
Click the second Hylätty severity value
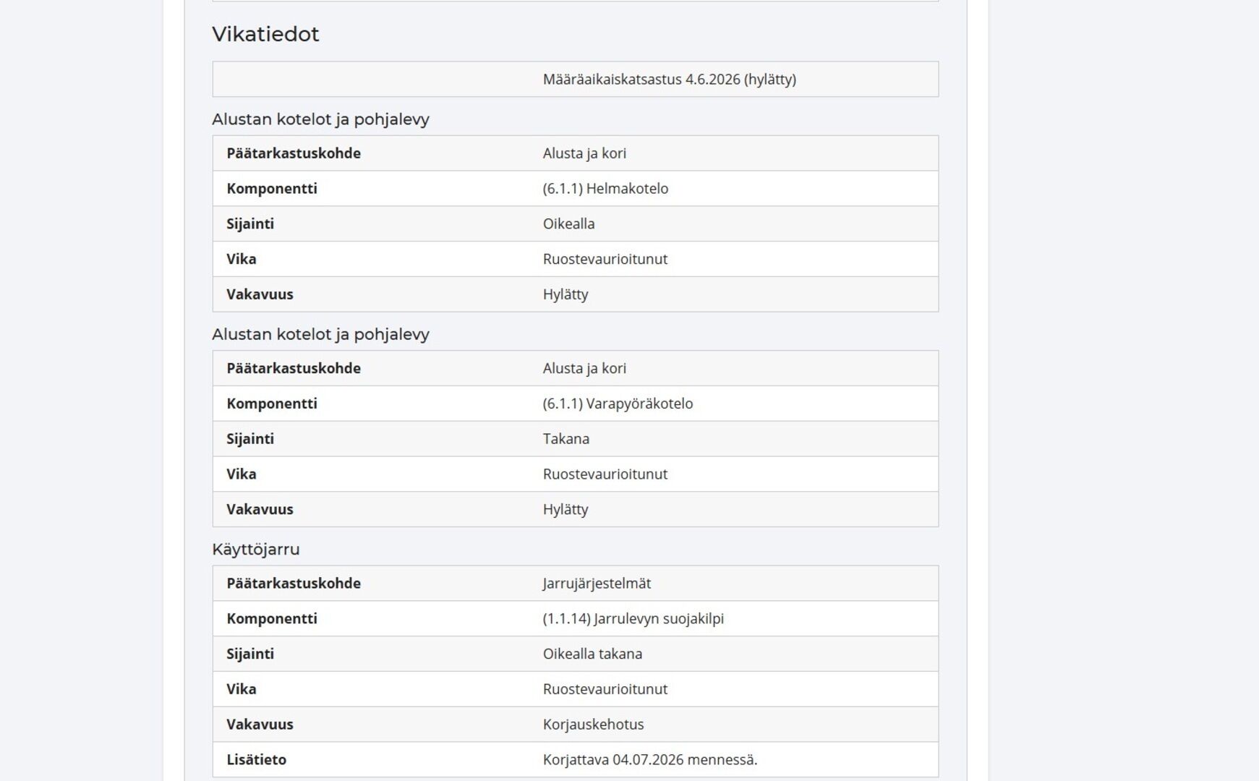coord(566,509)
